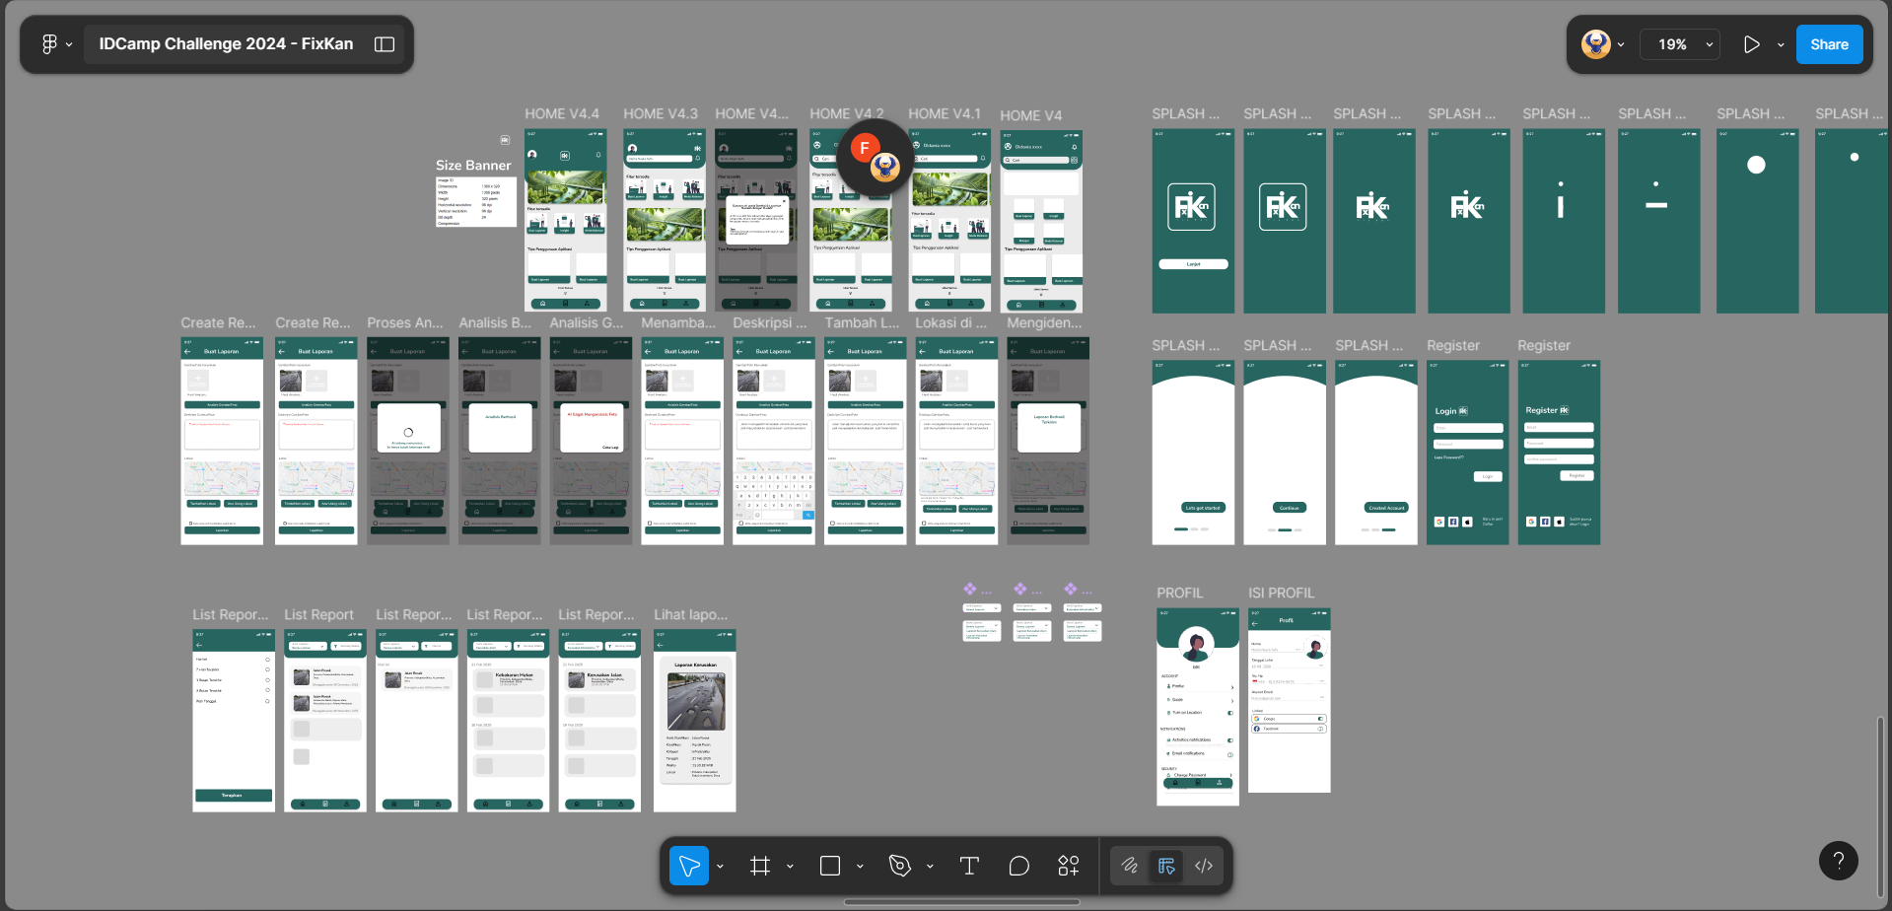Viewport: 1892px width, 911px height.
Task: Click the file title IDCamp Challenge 2024 - FixKan
Action: pyautogui.click(x=224, y=43)
